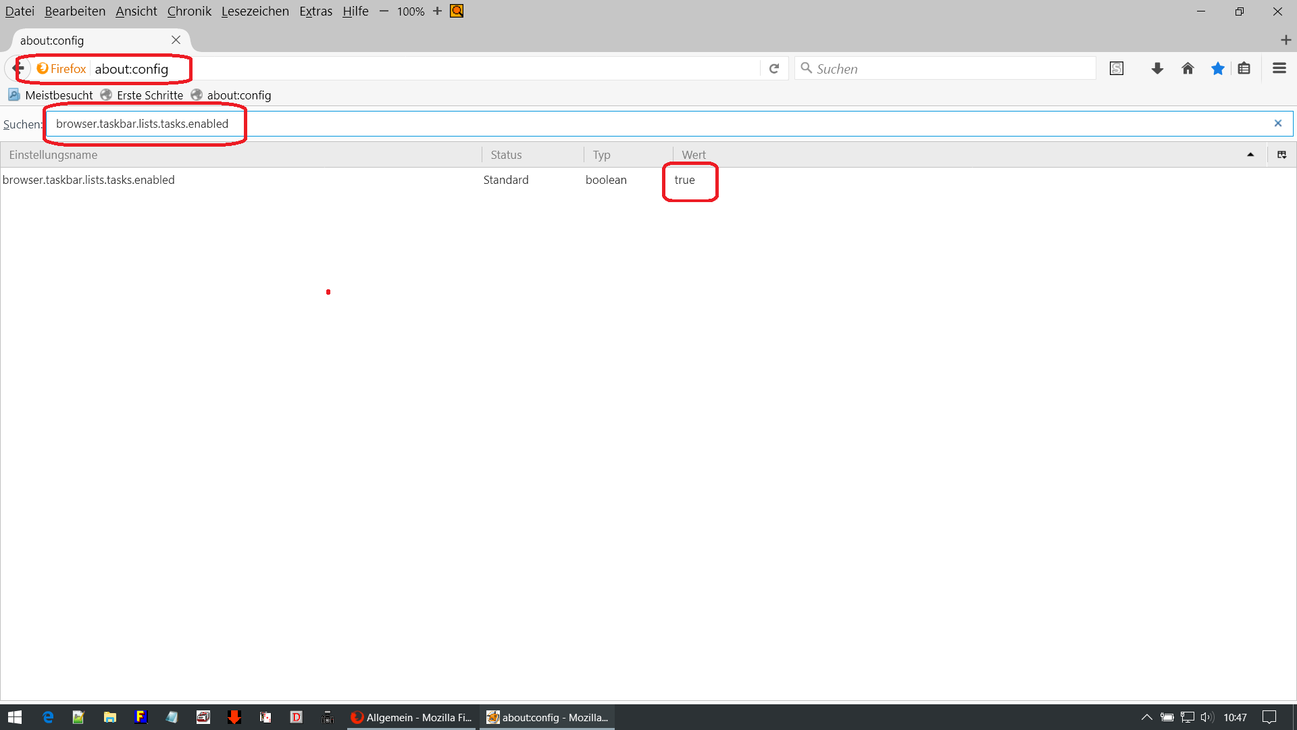Toggle the true value of preference
The height and width of the screenshot is (730, 1297).
684,180
